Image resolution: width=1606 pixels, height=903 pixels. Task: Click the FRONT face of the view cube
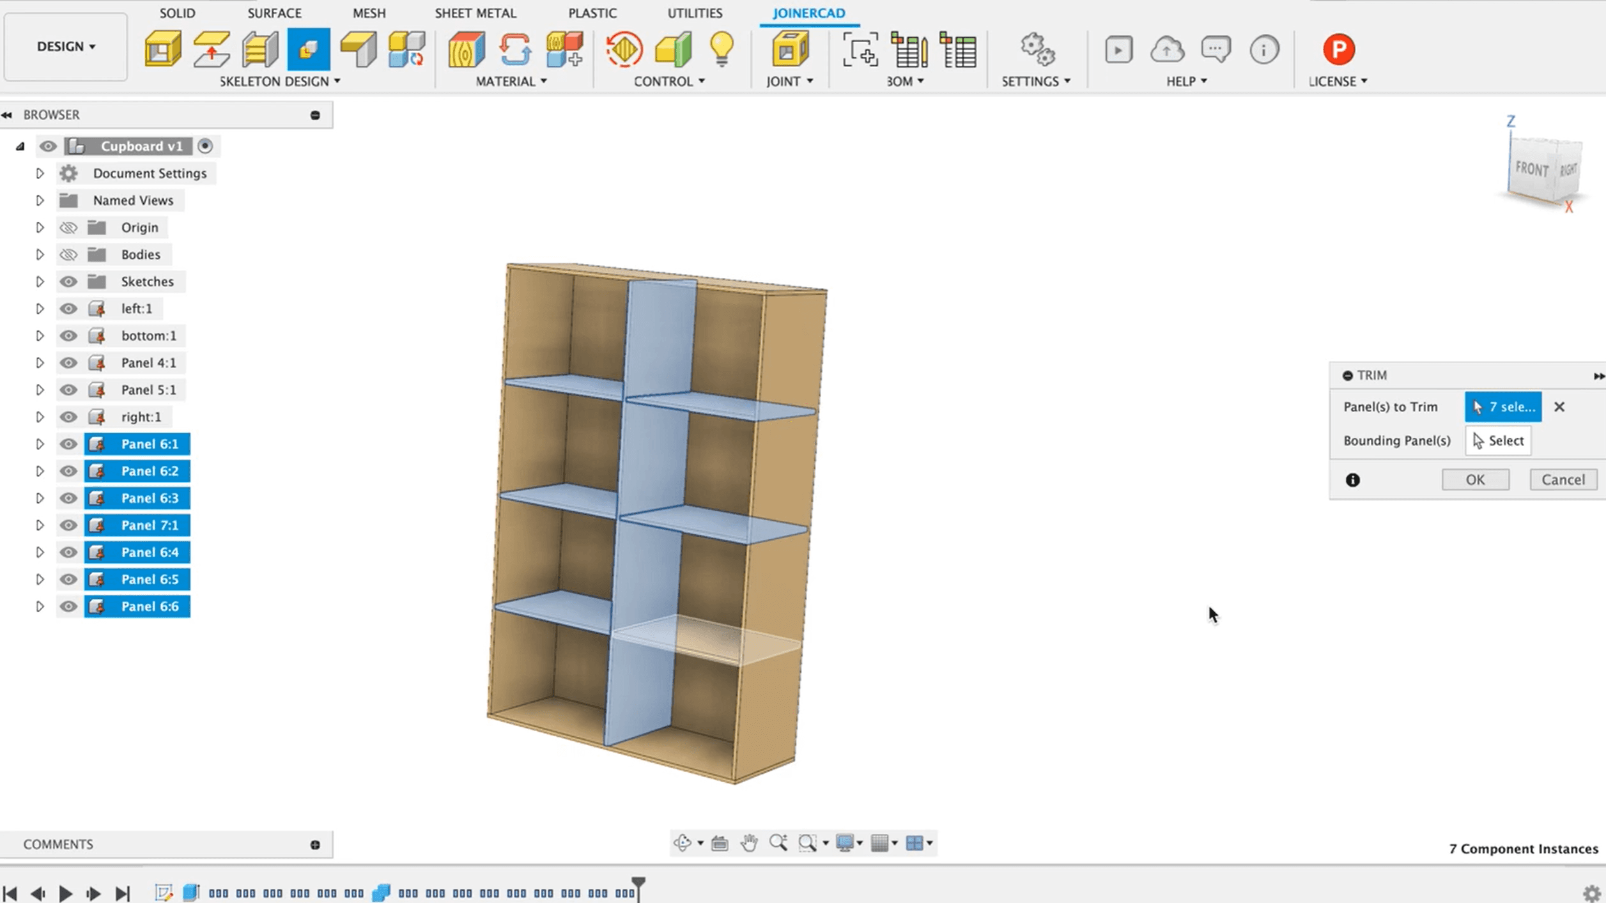coord(1531,169)
